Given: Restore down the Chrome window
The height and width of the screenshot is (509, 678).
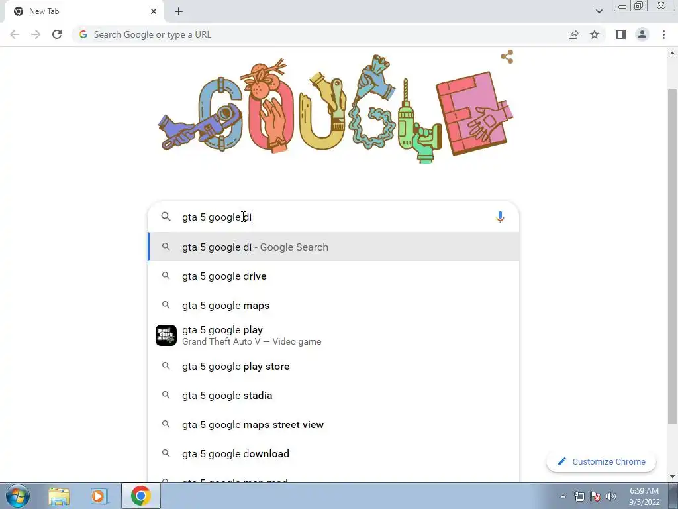Looking at the screenshot, I should click(x=639, y=5).
